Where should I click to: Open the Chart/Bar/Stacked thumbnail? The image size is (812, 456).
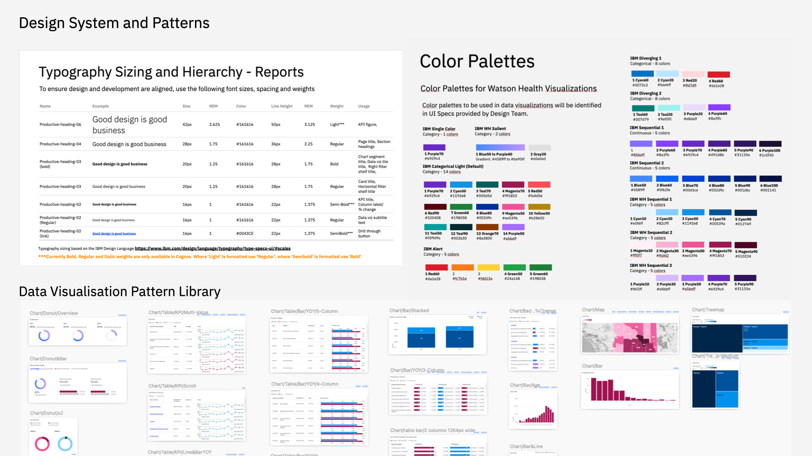(x=437, y=334)
